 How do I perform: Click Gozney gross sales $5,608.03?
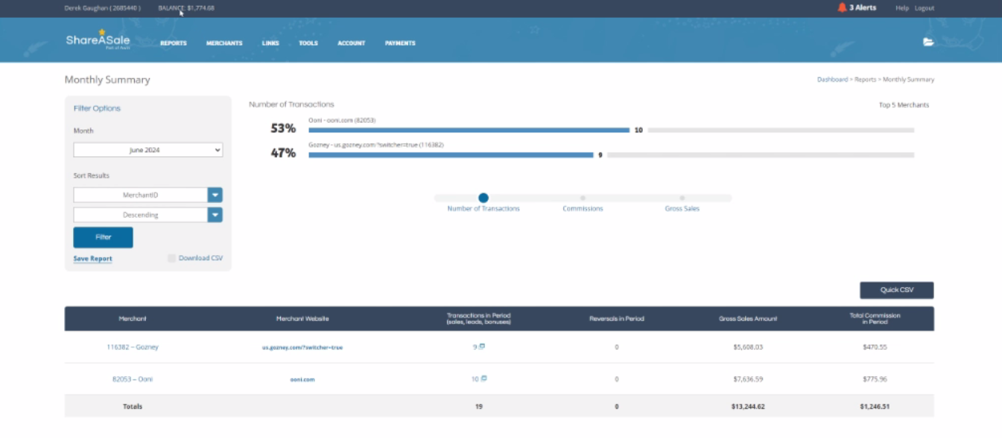(748, 347)
